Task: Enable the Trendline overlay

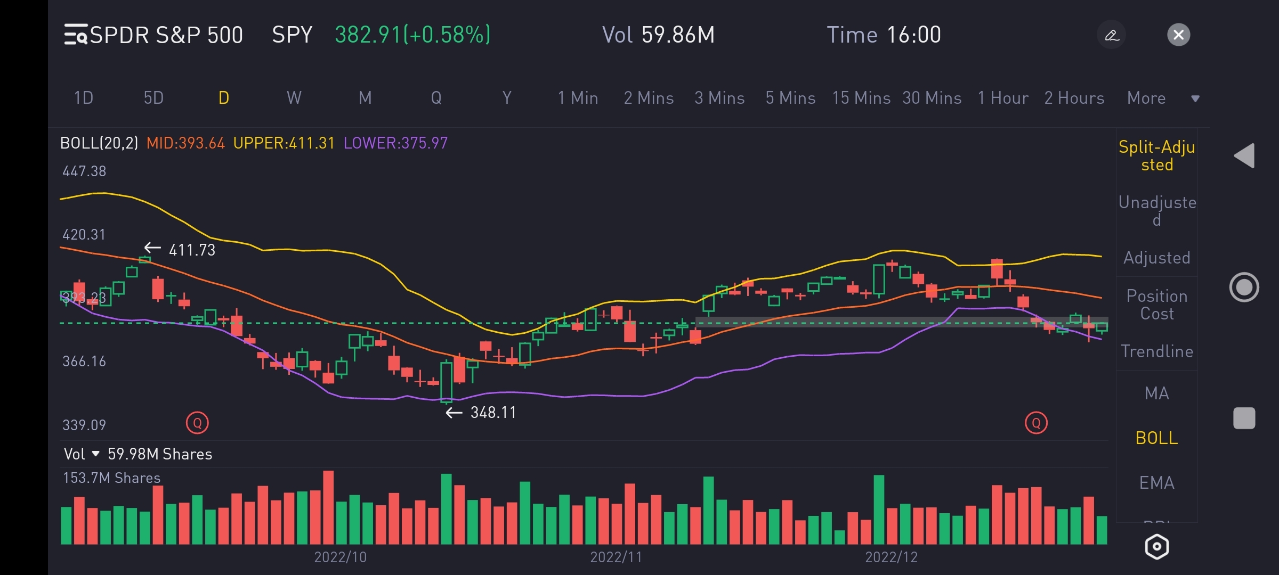Action: (1156, 351)
